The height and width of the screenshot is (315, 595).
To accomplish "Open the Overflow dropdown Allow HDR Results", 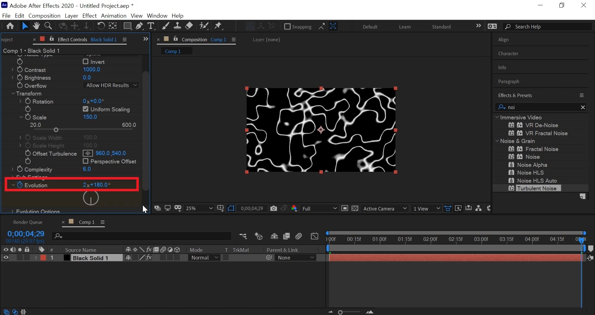I will [x=111, y=85].
